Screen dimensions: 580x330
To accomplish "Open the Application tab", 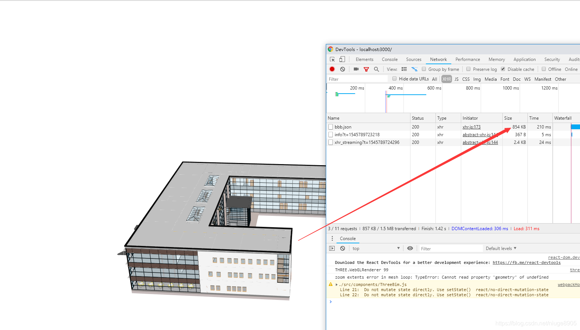I will tap(524, 59).
